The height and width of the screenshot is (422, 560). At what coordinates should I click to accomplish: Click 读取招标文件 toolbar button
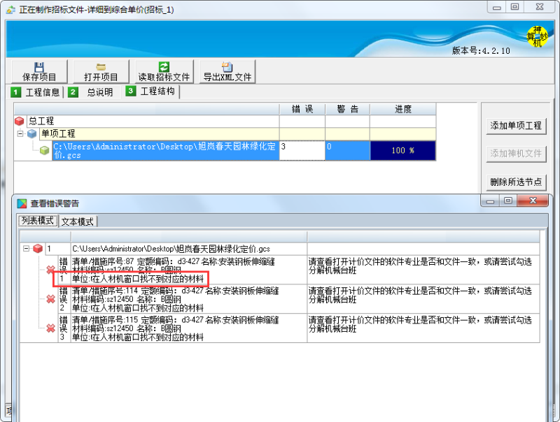[x=163, y=71]
